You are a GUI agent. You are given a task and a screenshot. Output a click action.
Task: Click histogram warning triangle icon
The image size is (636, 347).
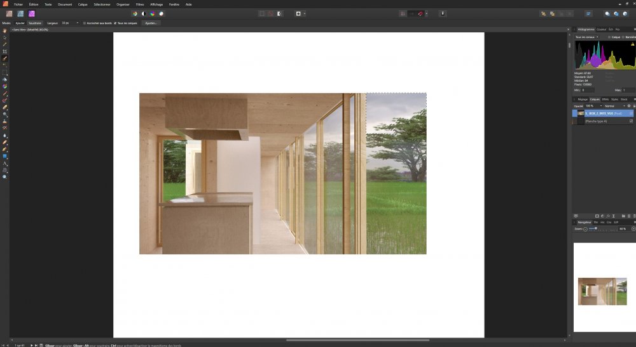click(x=632, y=44)
